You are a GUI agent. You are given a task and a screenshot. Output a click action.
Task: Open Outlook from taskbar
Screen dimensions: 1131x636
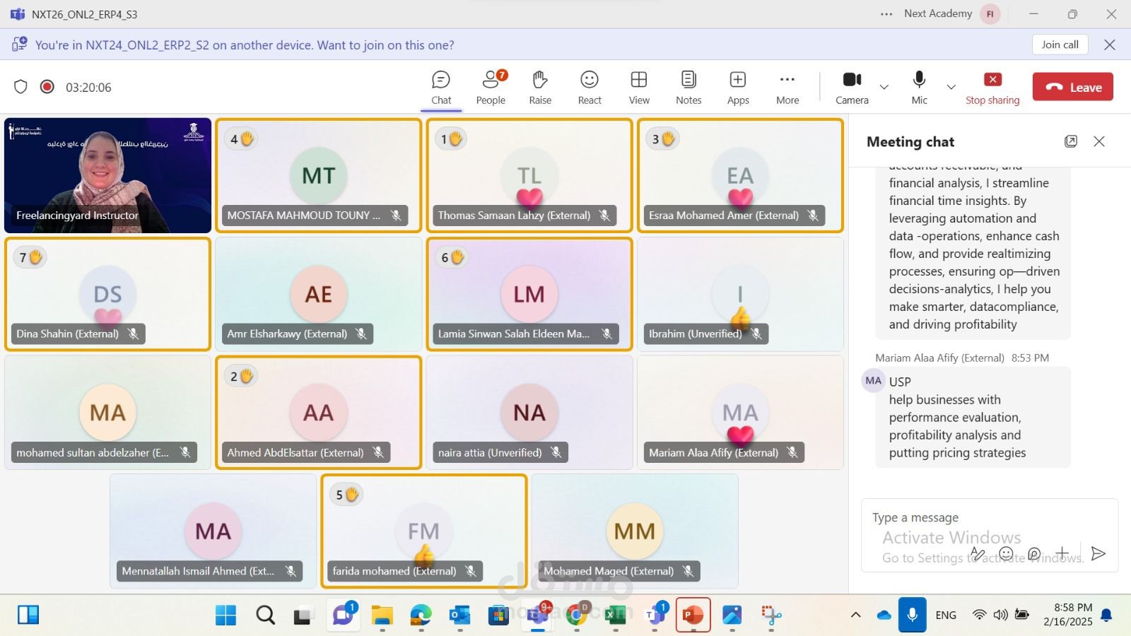point(459,616)
